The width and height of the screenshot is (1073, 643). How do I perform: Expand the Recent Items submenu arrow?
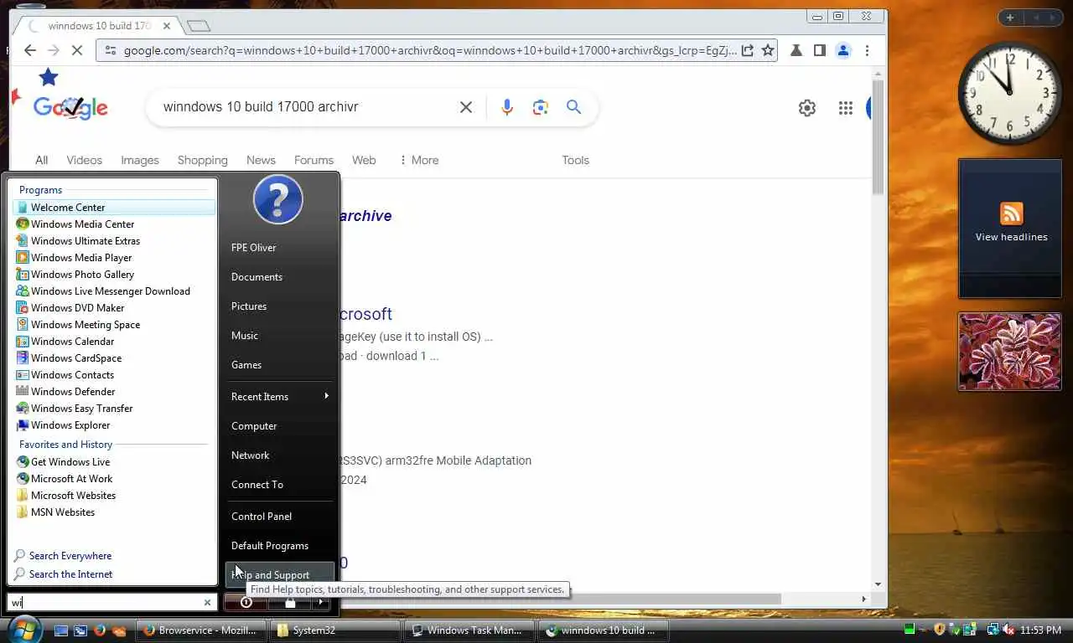[x=326, y=396]
